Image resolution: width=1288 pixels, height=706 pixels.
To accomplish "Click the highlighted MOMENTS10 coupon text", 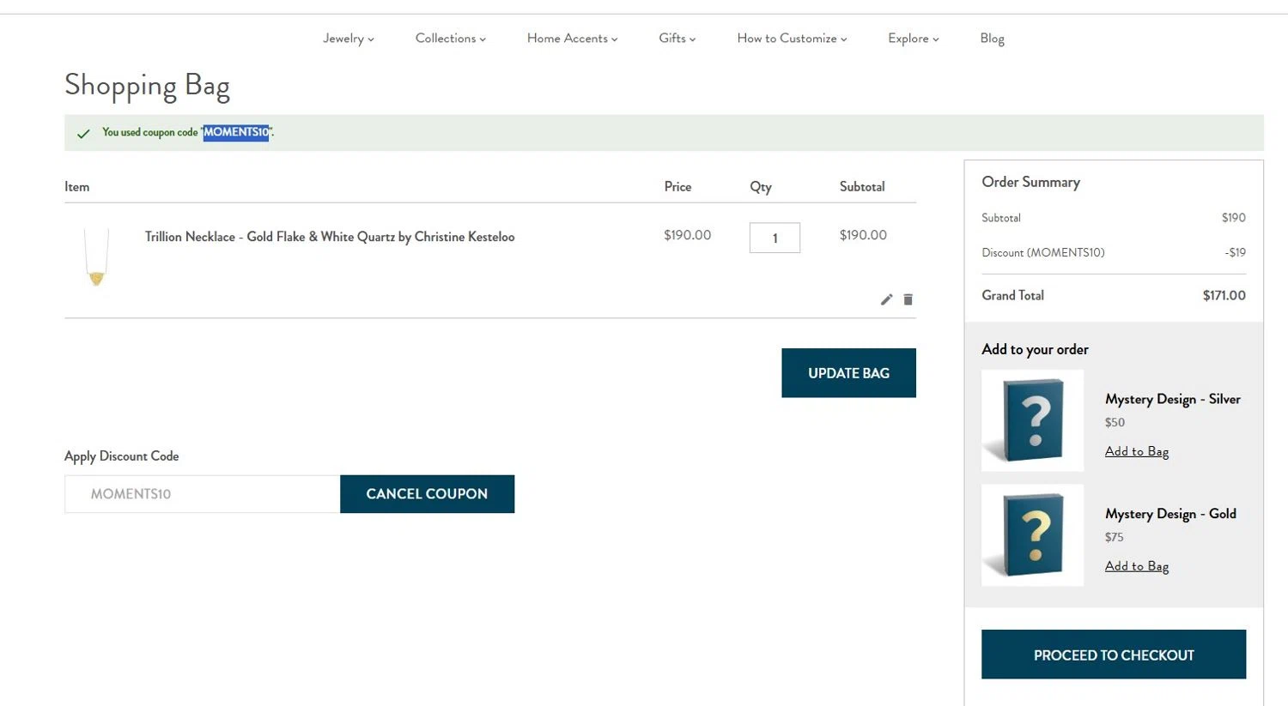I will tap(236, 132).
